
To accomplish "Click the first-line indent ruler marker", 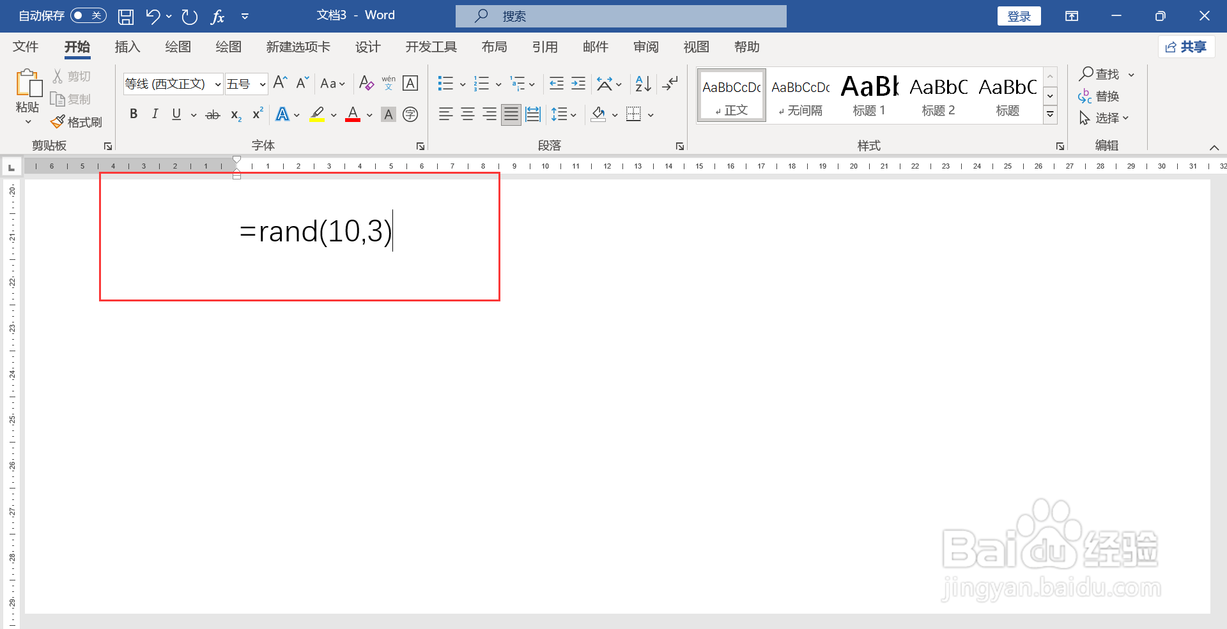I will (237, 160).
